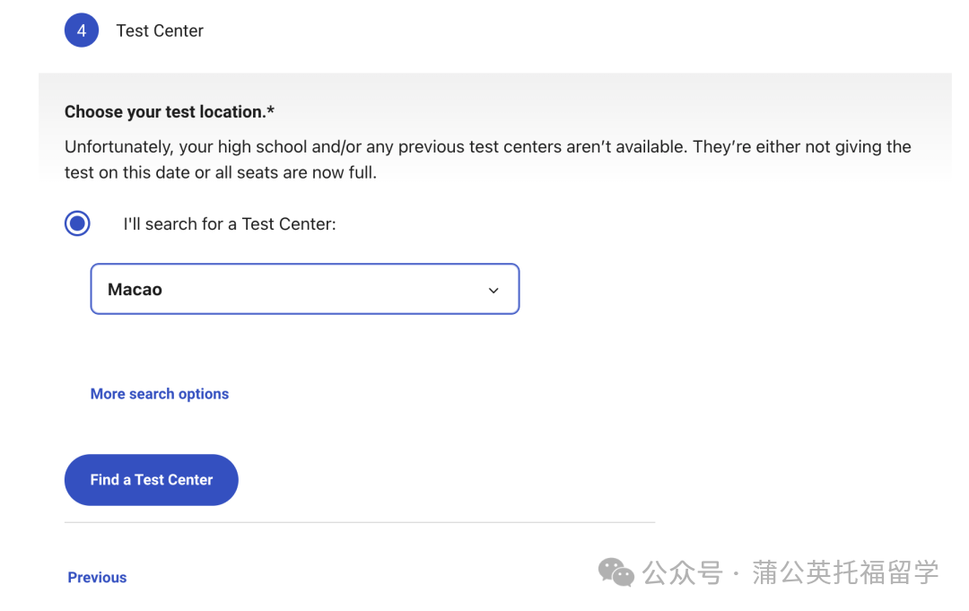Click the divider line below Find a Test Center
The image size is (969, 611).
[359, 522]
